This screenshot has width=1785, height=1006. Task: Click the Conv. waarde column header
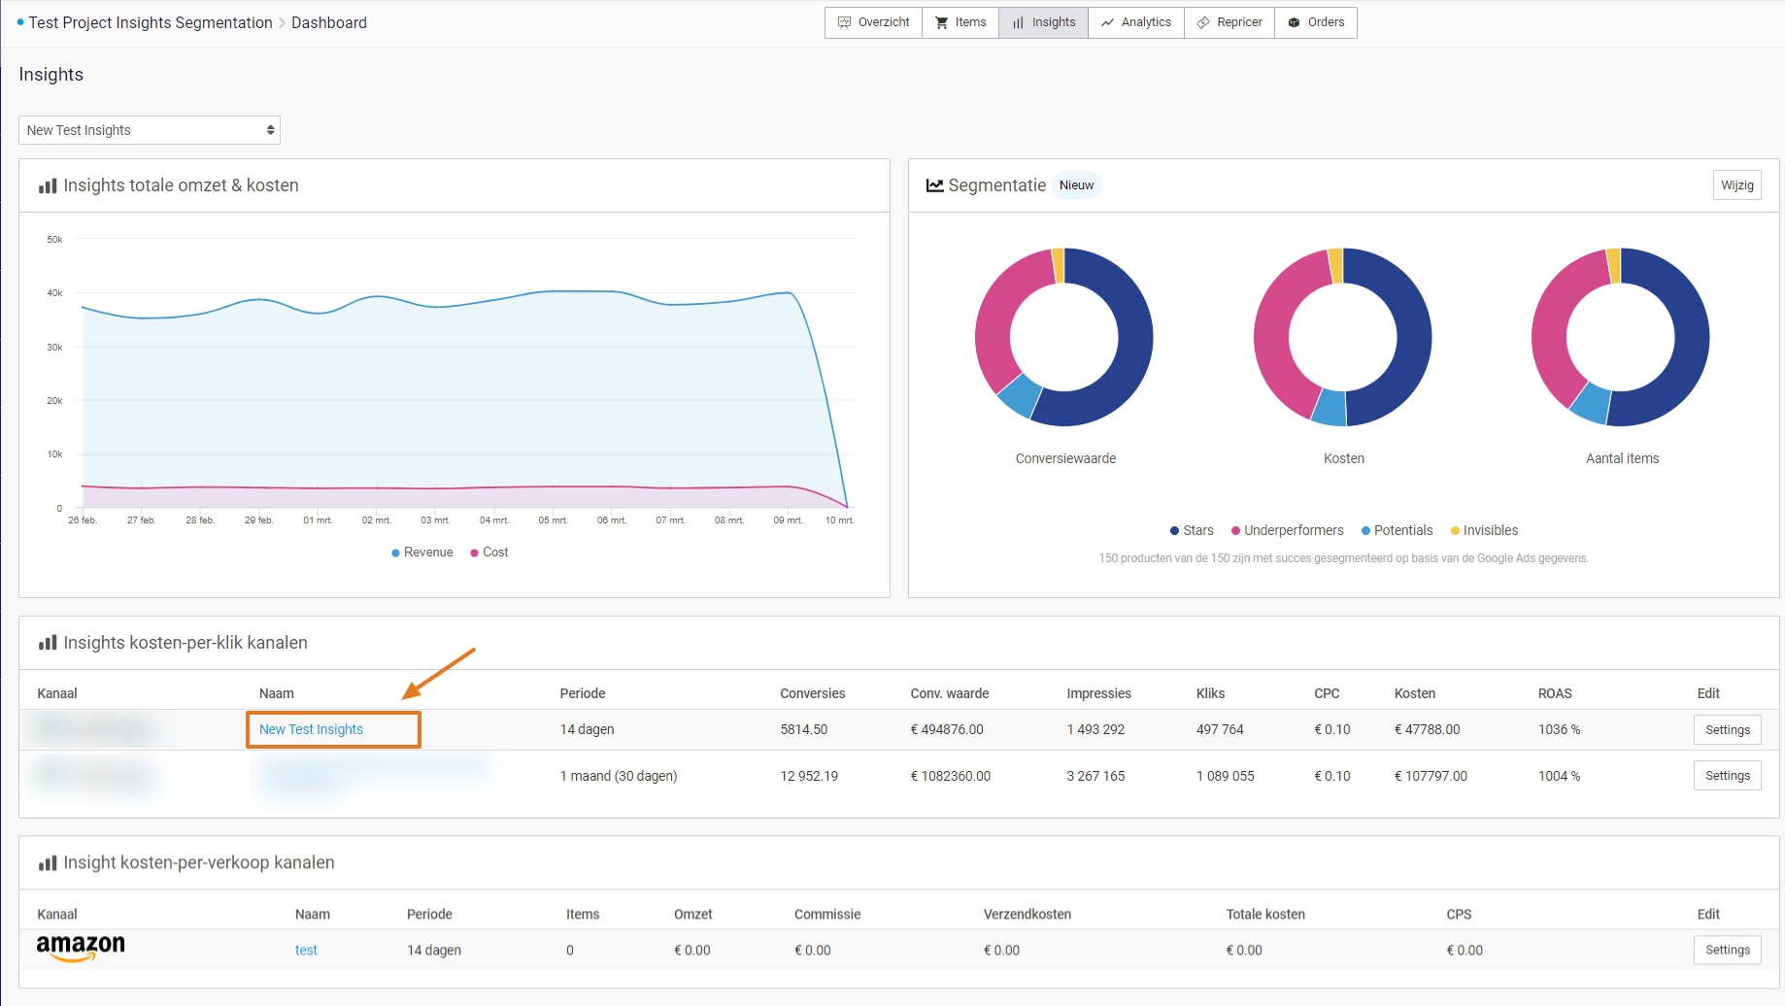pyautogui.click(x=950, y=693)
